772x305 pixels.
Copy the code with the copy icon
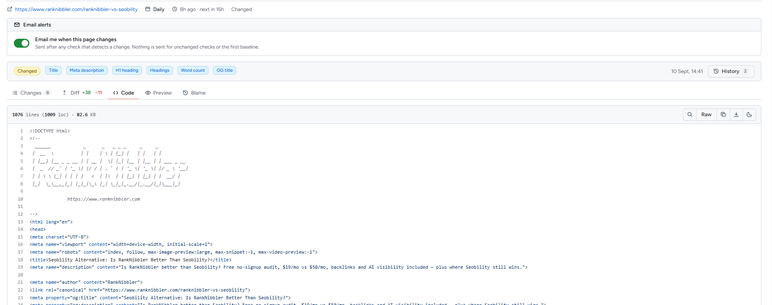[723, 115]
